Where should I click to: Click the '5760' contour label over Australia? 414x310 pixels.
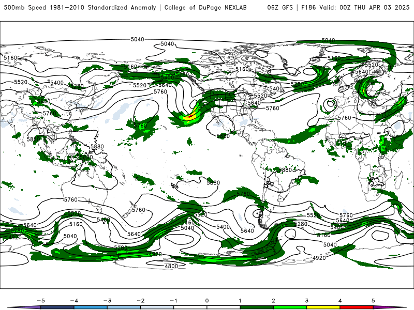[71, 199]
